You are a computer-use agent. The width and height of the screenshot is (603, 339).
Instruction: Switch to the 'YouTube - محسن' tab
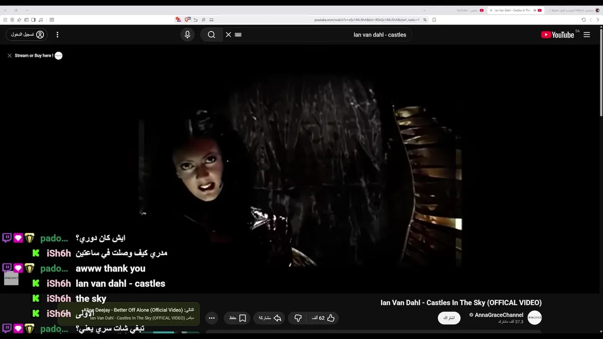[x=470, y=10]
